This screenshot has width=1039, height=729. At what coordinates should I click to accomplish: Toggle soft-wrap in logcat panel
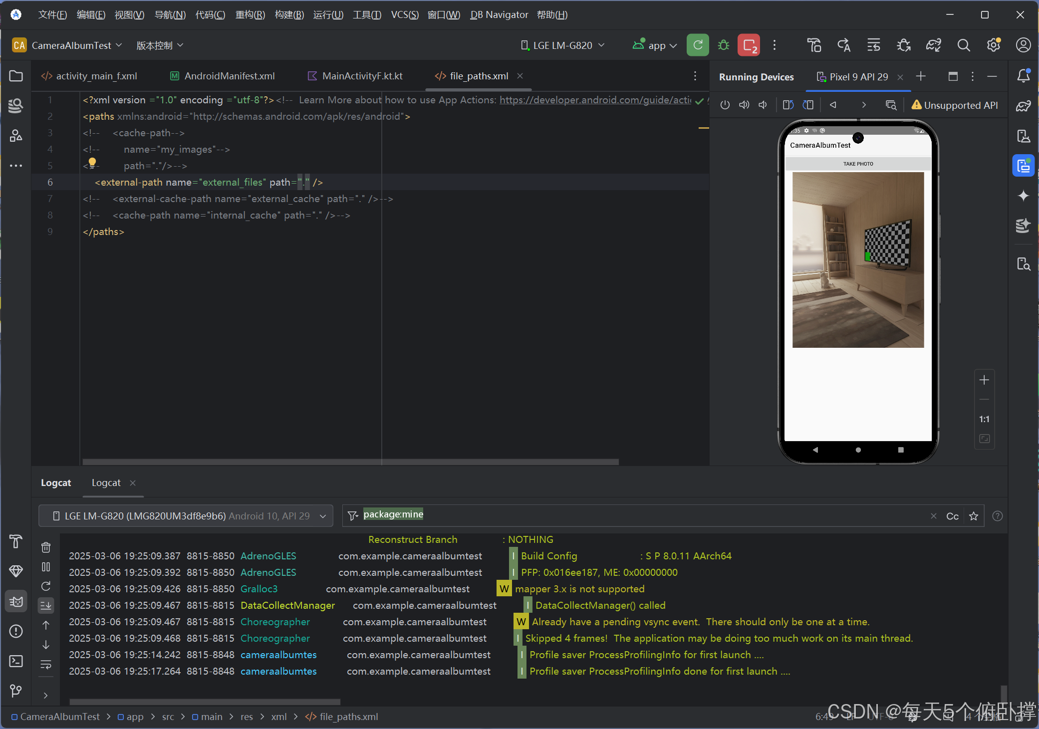point(46,664)
